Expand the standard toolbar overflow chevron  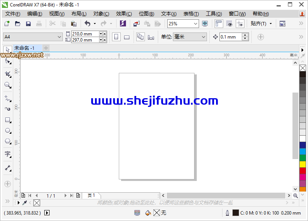301,23
